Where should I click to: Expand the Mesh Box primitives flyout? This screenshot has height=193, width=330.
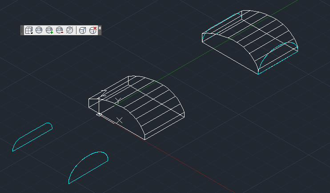pos(28,30)
